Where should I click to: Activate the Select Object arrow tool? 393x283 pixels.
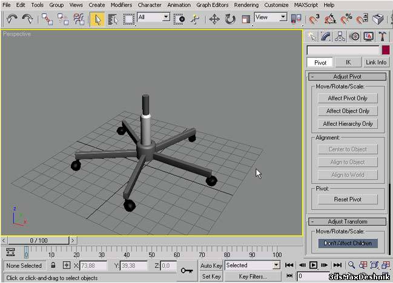point(97,19)
